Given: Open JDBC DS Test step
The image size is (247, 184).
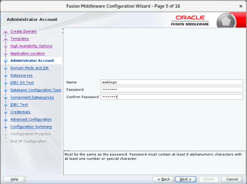Looking at the screenshot, I should [x=22, y=83].
